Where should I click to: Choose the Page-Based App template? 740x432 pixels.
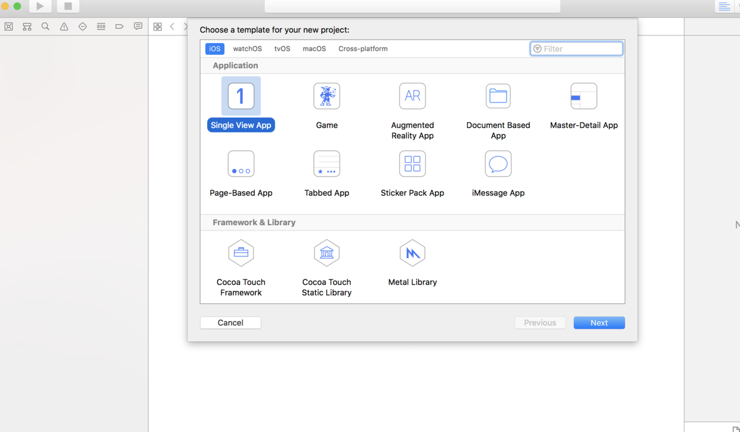point(241,164)
